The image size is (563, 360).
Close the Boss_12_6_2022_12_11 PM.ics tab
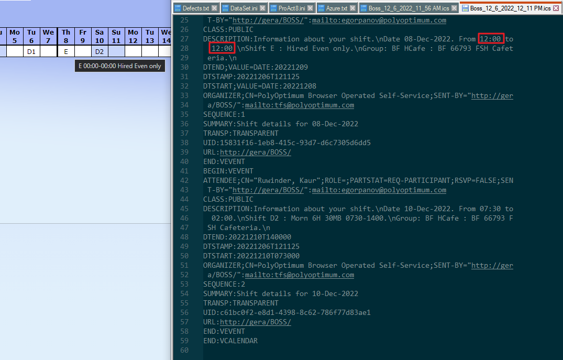pos(557,8)
